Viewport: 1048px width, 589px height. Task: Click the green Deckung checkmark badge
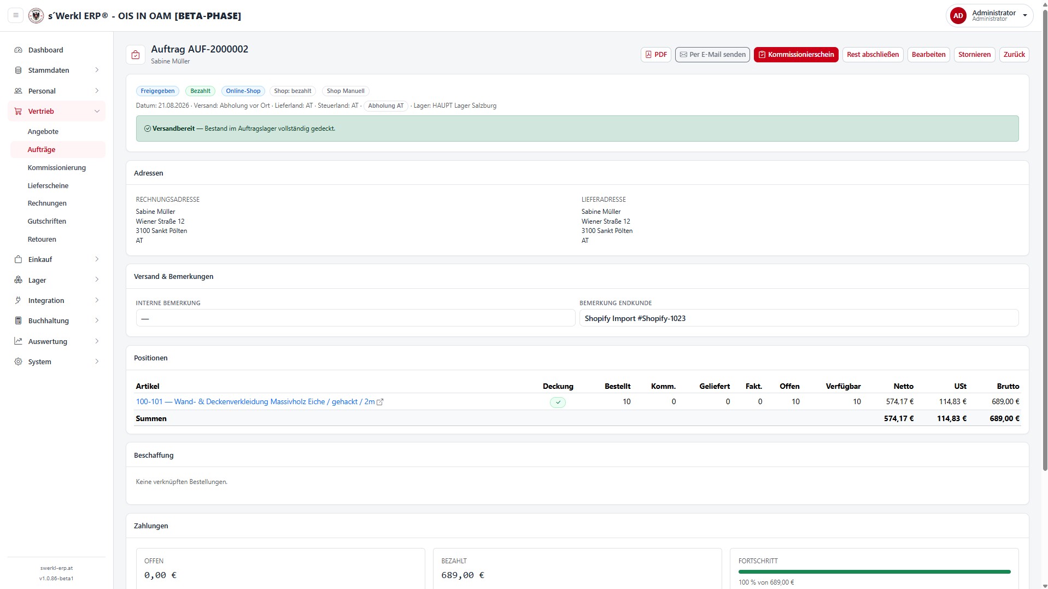558,402
